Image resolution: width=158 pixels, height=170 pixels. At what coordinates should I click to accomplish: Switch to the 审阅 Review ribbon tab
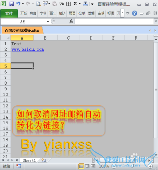click(x=101, y=13)
